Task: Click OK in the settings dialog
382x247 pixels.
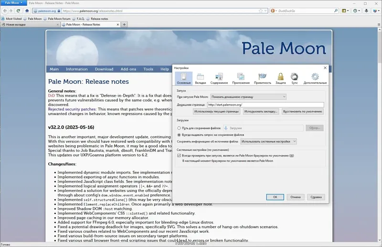Action: [275, 197]
